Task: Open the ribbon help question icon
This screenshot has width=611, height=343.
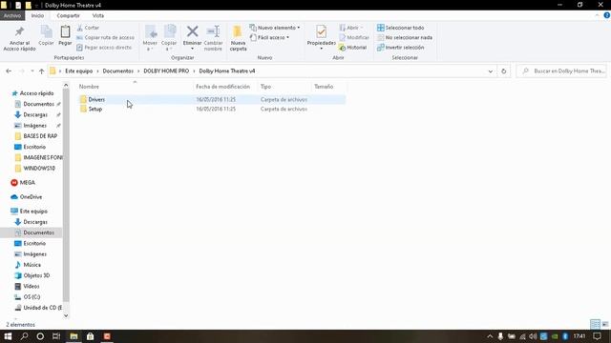Action: tap(606, 15)
